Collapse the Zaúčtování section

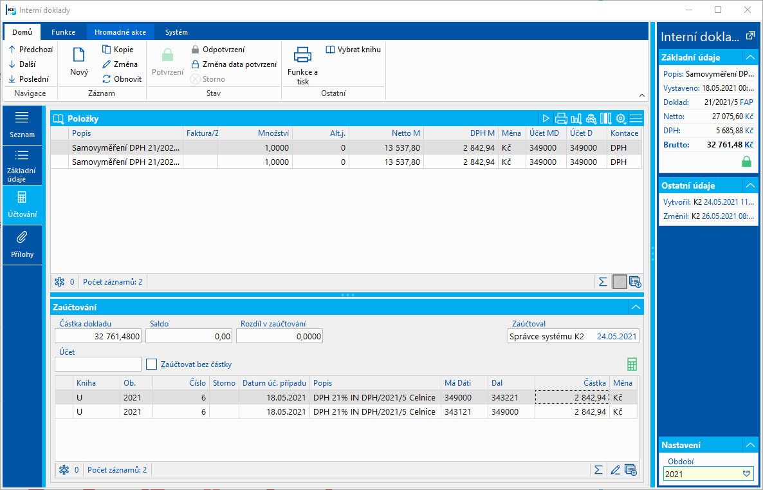[636, 308]
